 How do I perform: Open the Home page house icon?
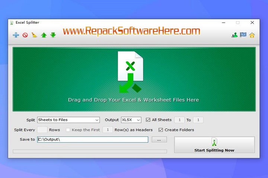pos(252,35)
